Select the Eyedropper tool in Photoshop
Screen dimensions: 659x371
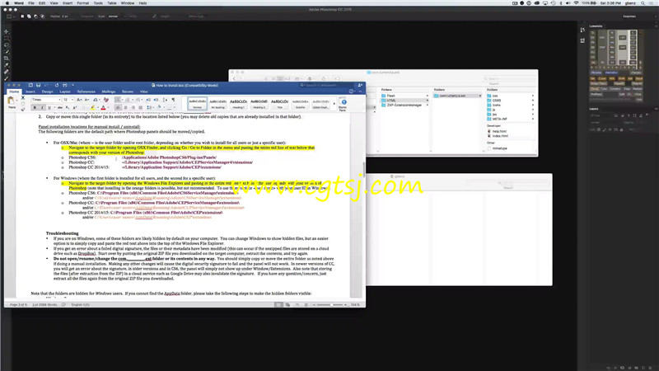(x=7, y=65)
